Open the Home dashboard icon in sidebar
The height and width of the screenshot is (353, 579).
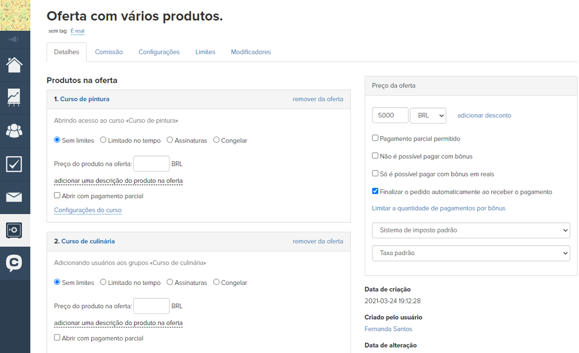14,64
